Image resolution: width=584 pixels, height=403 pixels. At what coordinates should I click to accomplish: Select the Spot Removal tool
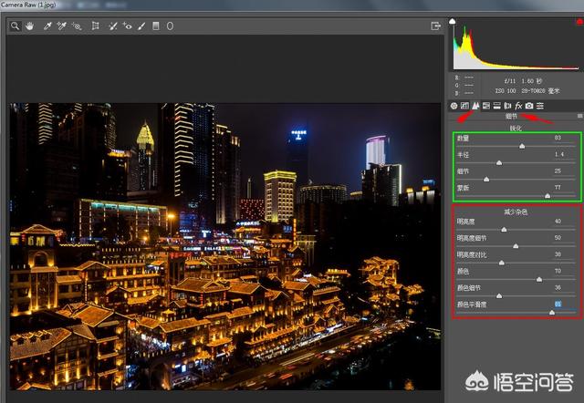pos(112,26)
